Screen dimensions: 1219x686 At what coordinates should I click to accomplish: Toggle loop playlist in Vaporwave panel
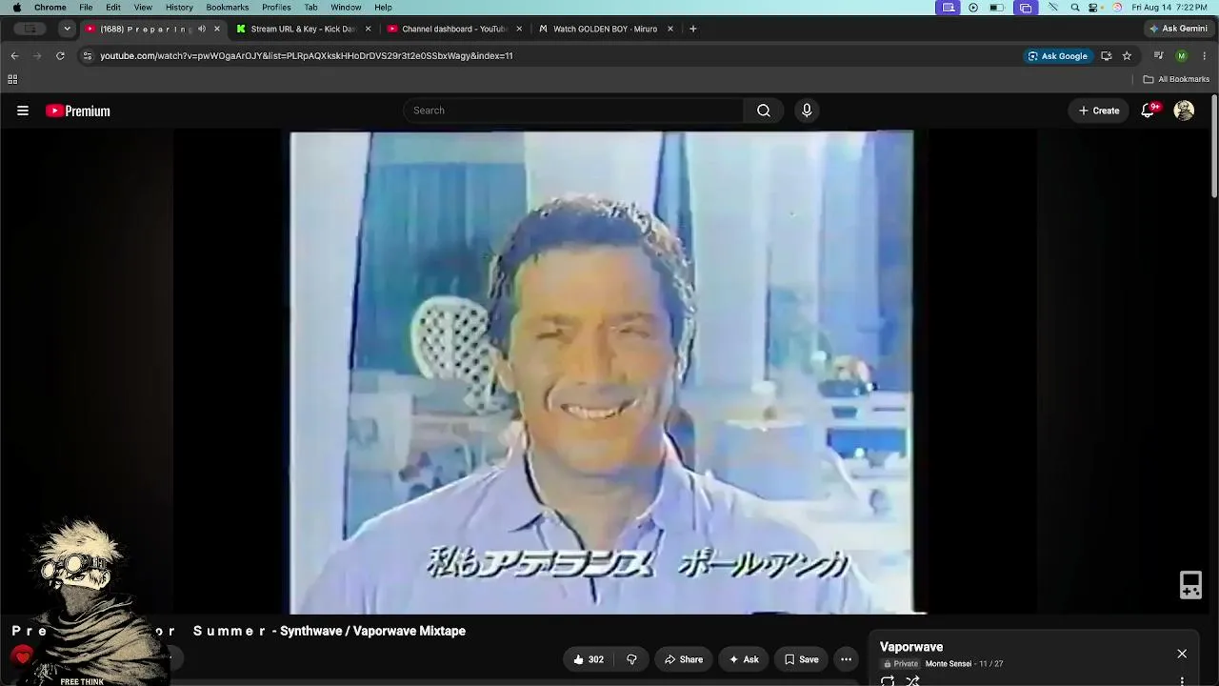[x=888, y=680]
